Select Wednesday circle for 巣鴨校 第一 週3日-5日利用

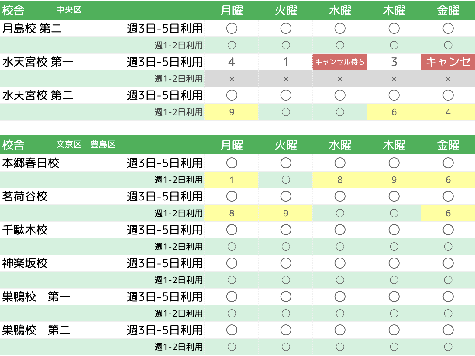click(x=340, y=297)
